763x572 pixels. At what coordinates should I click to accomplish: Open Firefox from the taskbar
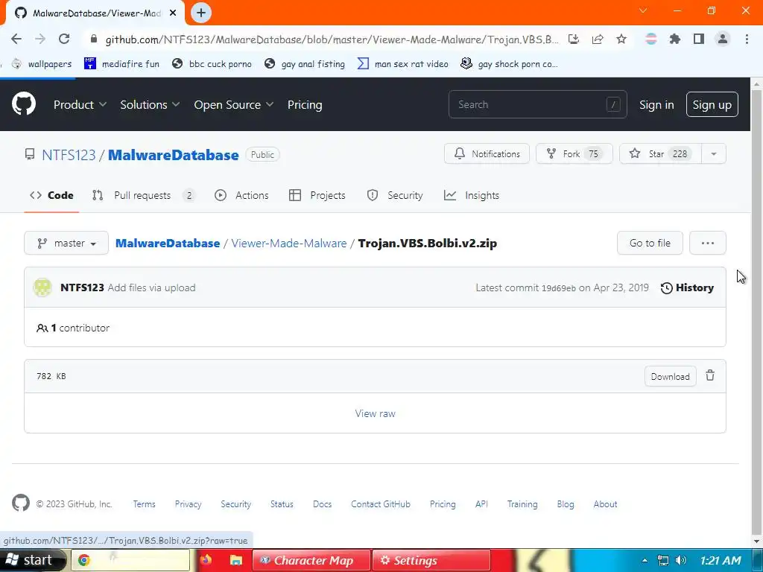pos(206,560)
